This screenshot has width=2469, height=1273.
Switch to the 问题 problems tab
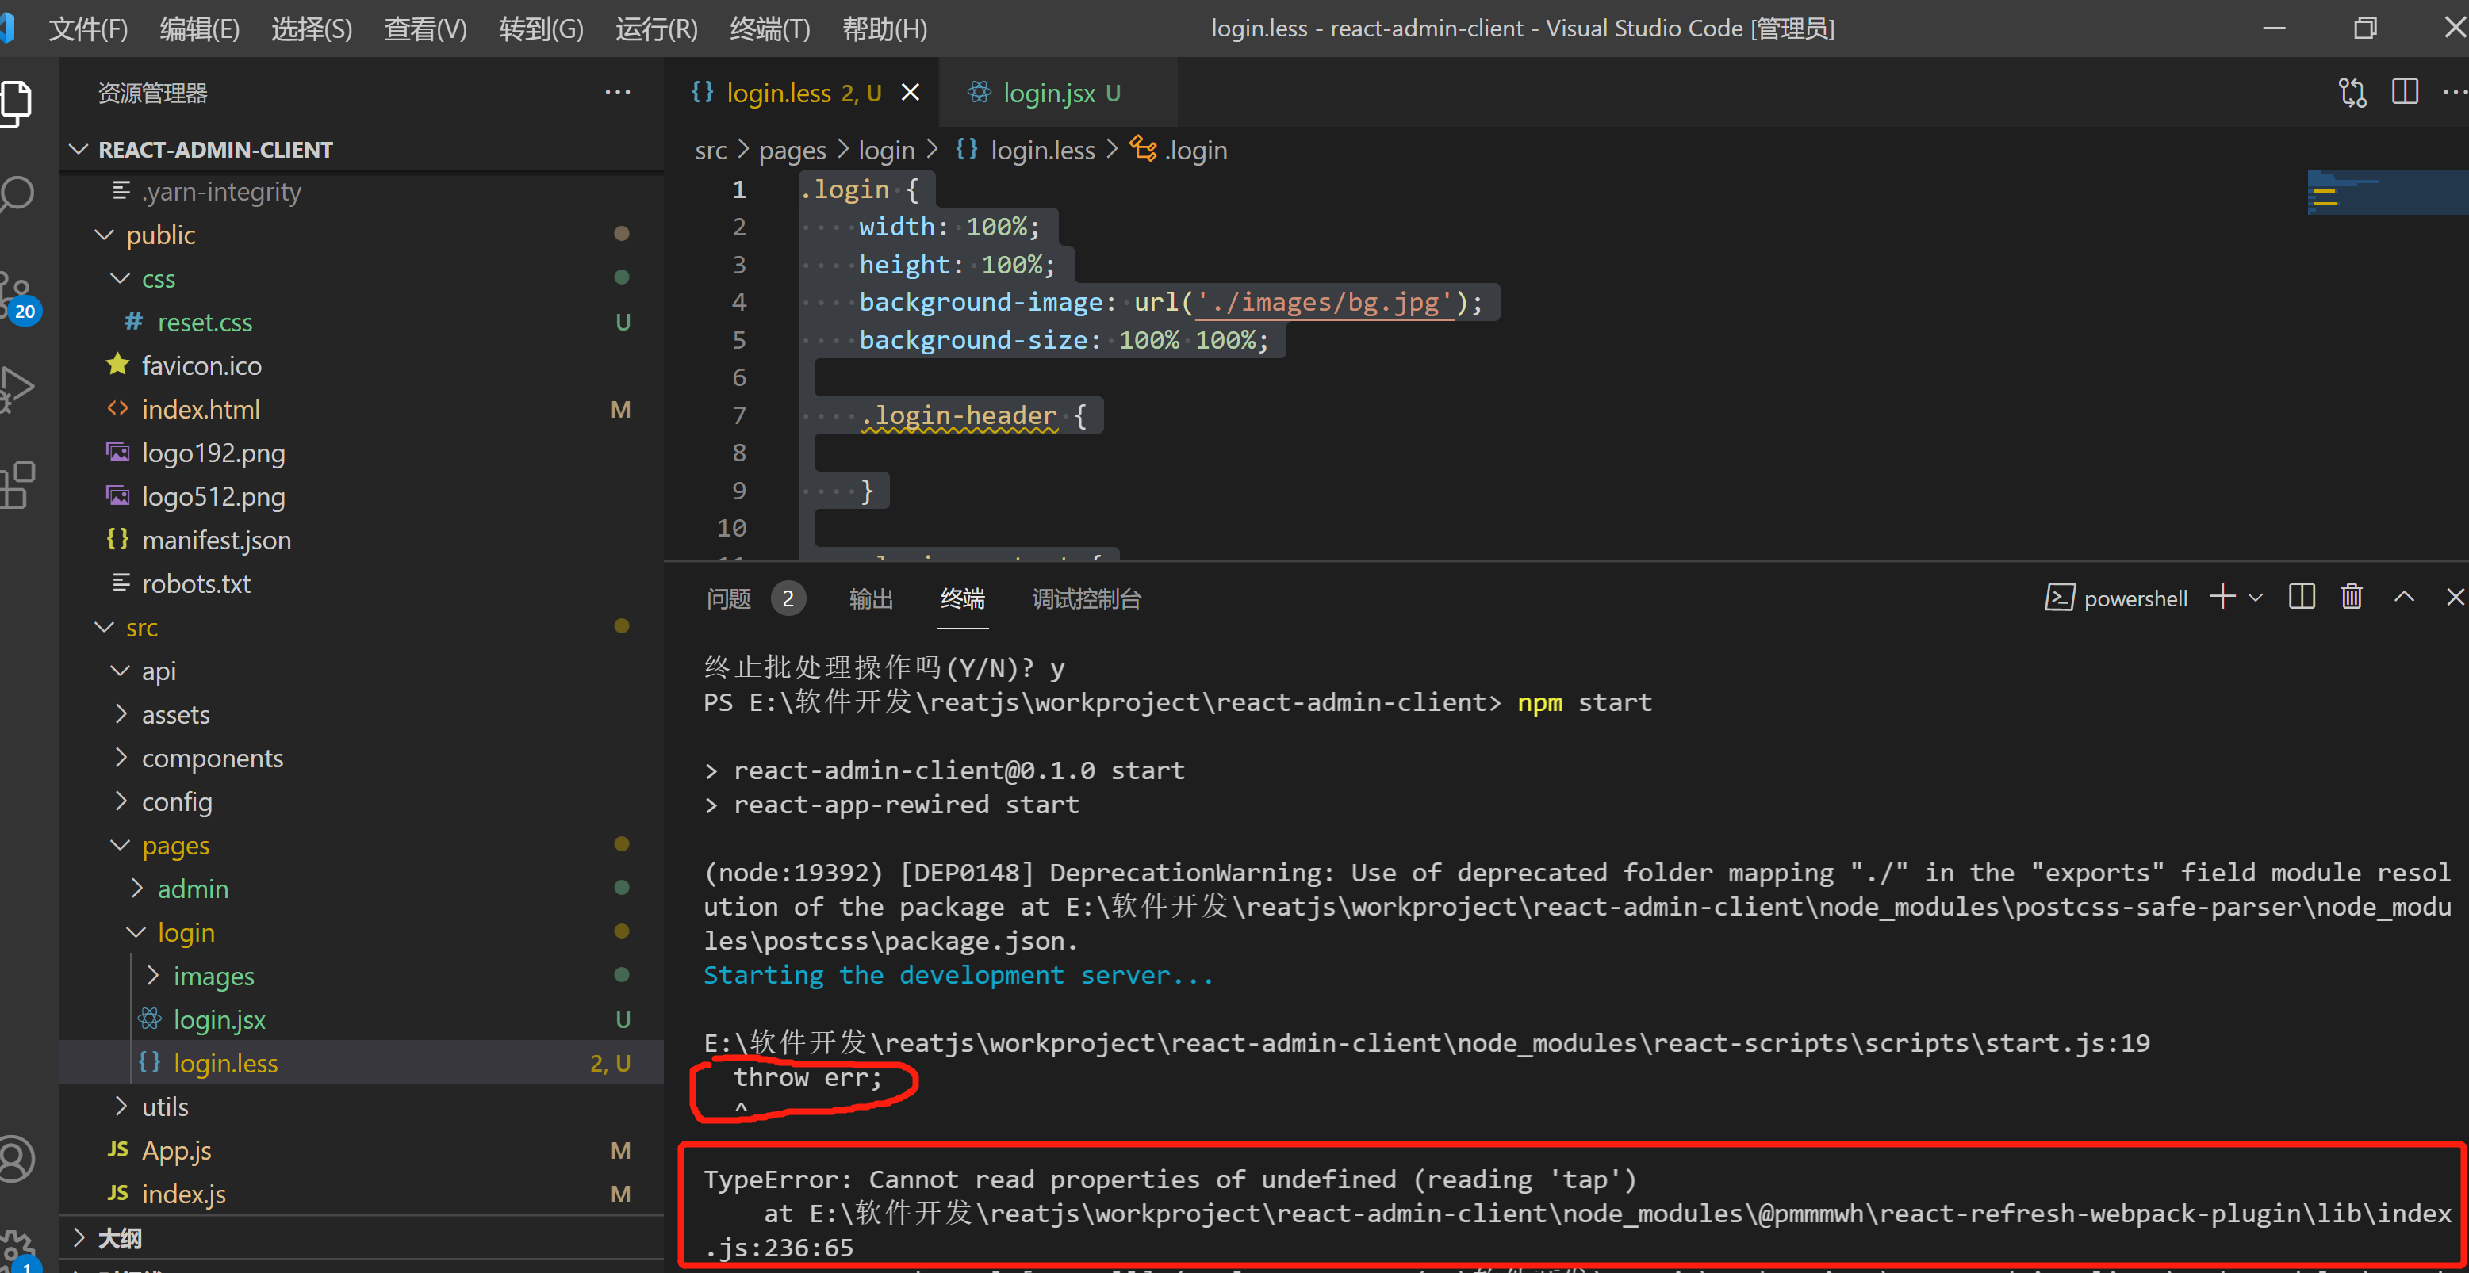[x=728, y=598]
